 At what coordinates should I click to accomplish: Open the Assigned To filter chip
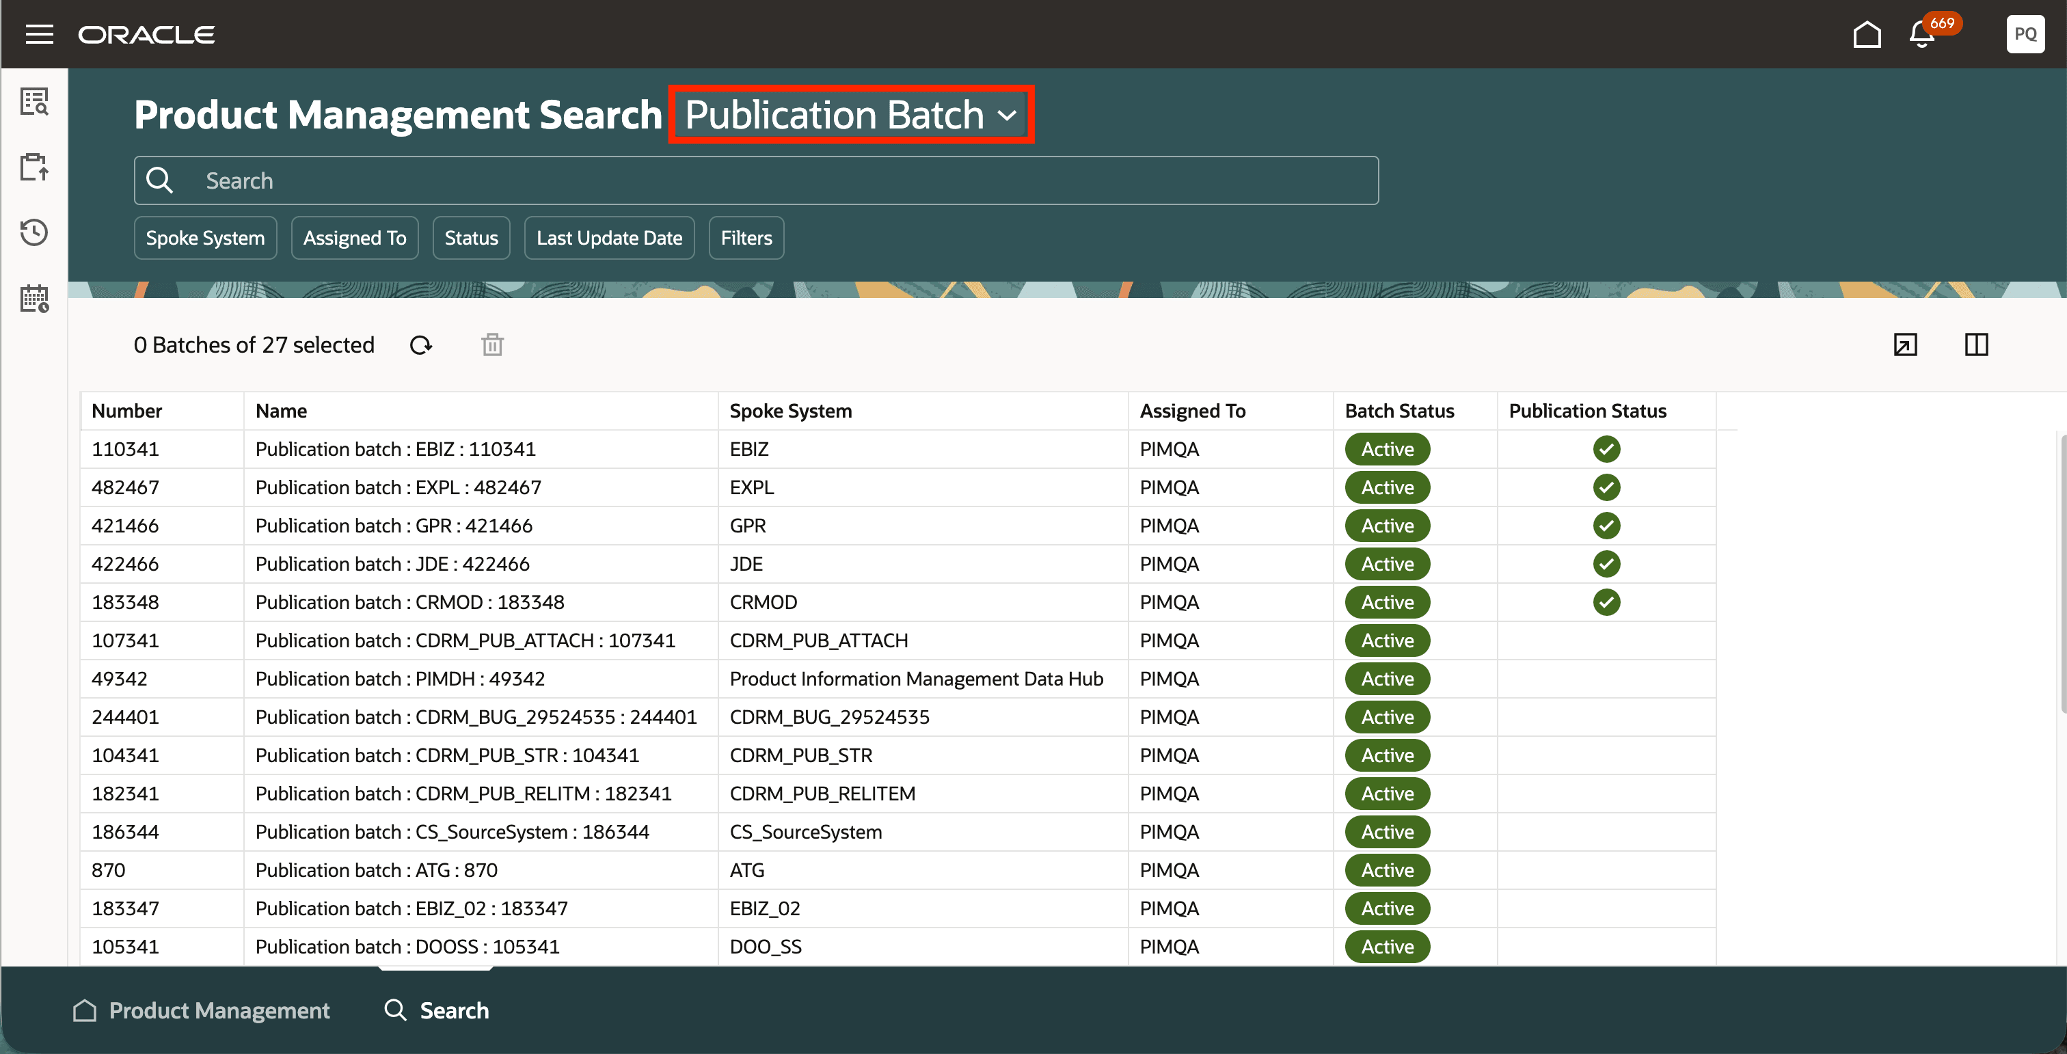[x=355, y=239]
